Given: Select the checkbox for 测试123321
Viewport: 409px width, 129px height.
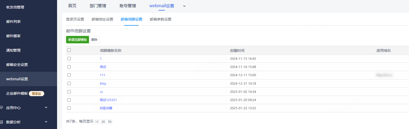Looking at the screenshot, I should click(69, 100).
